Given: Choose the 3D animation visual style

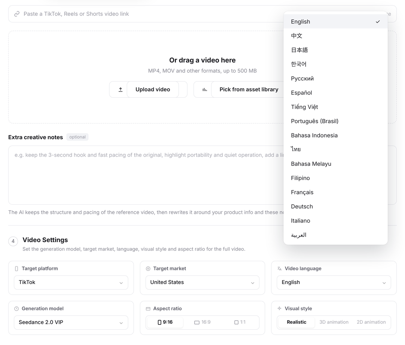Looking at the screenshot, I should [x=334, y=322].
